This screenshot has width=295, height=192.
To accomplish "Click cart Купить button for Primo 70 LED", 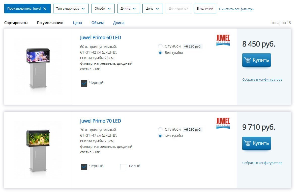I will point(256,143).
